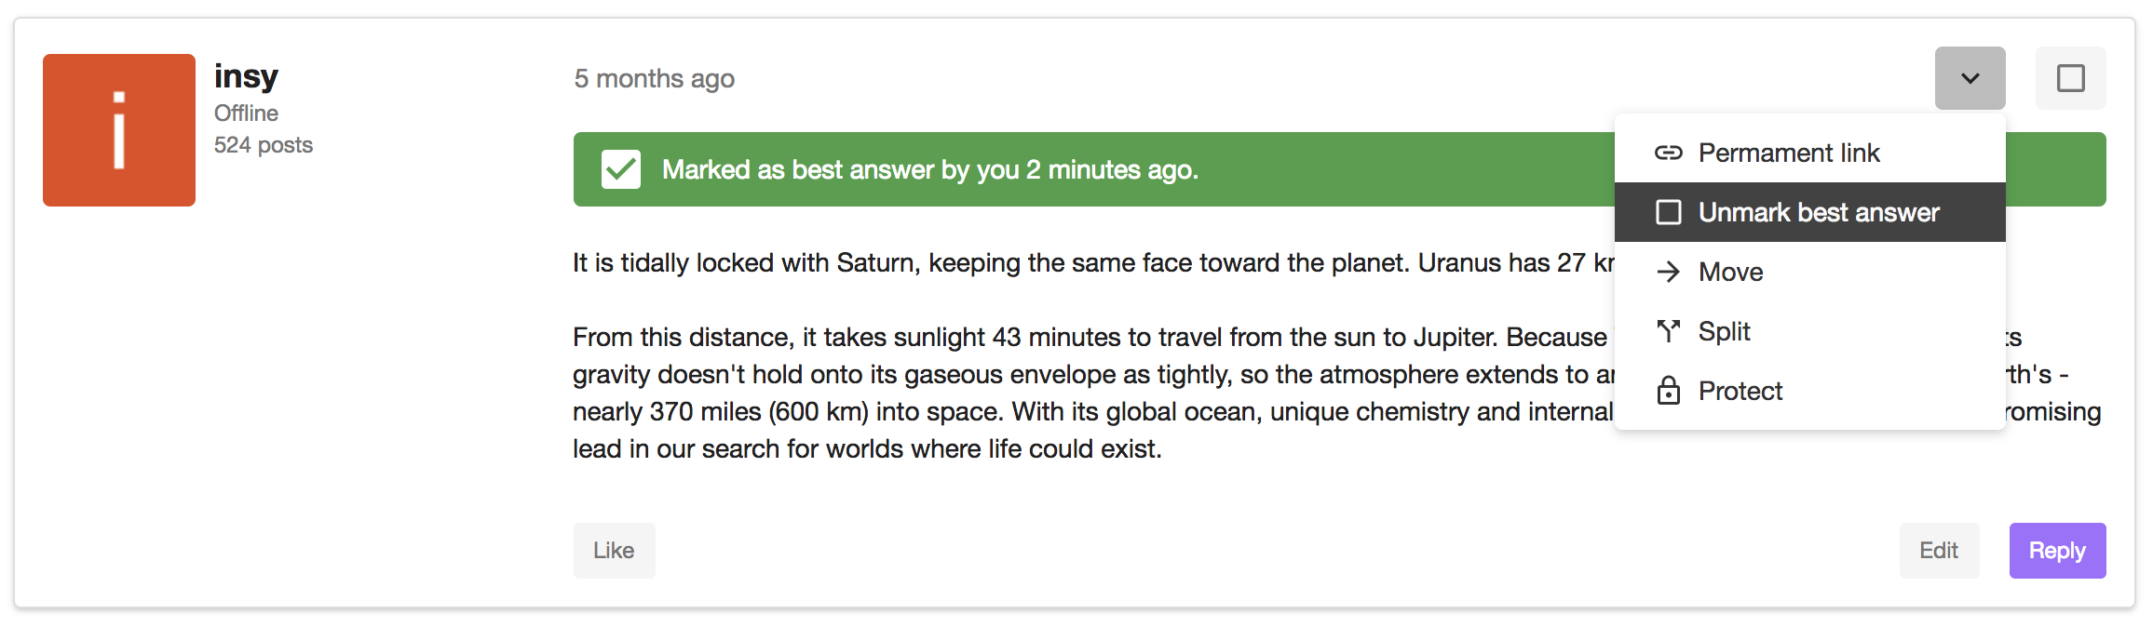2153x627 pixels.
Task: Hit the purple Reply button
Action: (x=2057, y=551)
